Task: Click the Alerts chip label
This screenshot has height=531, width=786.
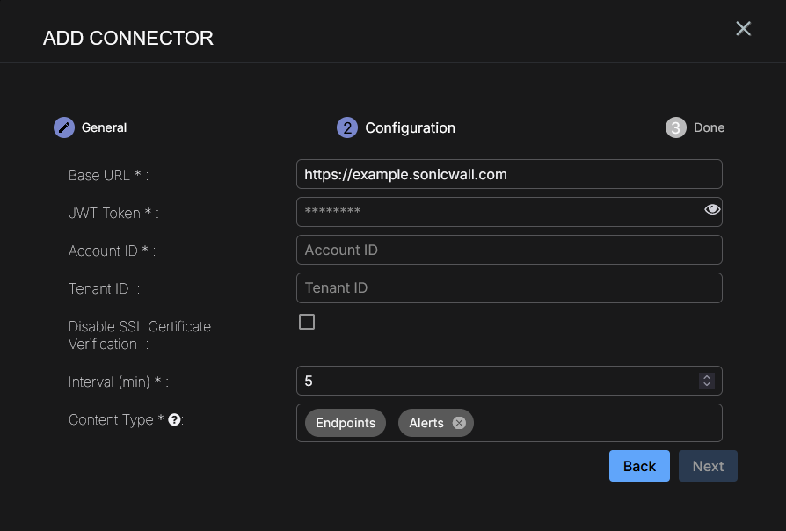Action: click(426, 423)
